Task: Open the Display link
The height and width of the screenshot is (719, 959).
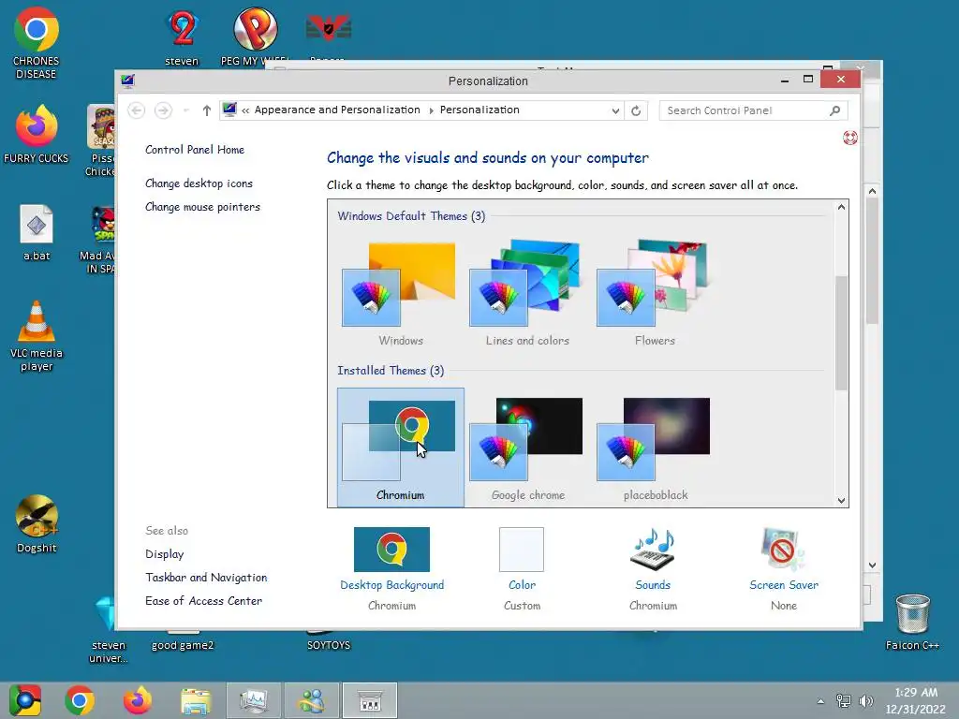Action: [165, 554]
